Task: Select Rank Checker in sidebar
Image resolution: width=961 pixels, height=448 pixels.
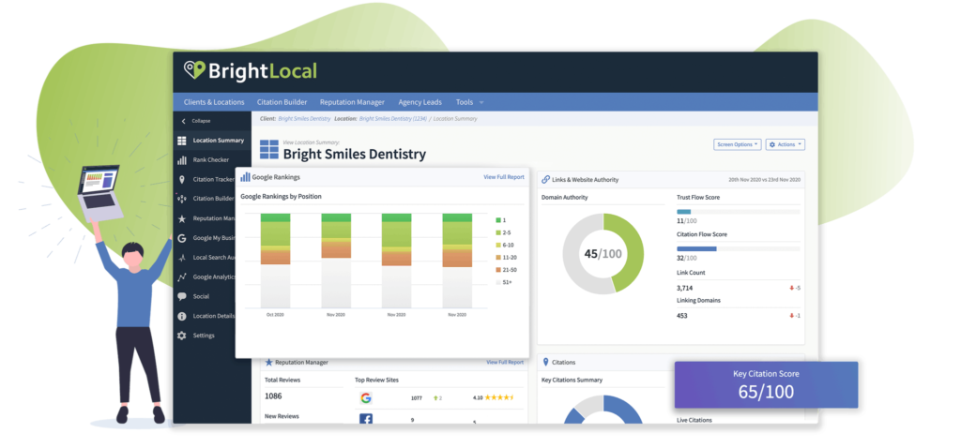Action: (212, 159)
